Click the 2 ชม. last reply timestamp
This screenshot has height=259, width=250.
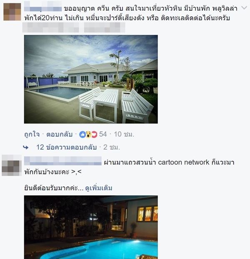click(x=112, y=147)
